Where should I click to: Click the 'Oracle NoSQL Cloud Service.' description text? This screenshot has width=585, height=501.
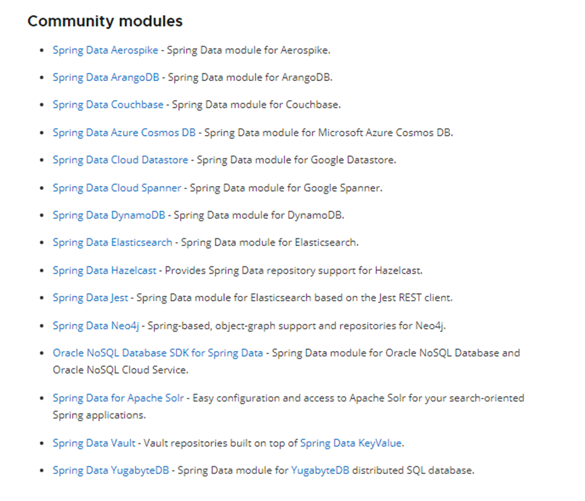pos(120,370)
